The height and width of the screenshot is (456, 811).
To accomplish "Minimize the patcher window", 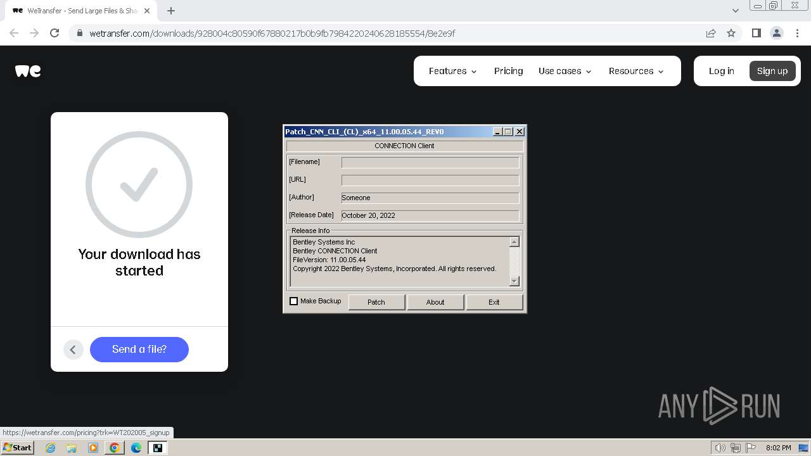I will point(497,132).
